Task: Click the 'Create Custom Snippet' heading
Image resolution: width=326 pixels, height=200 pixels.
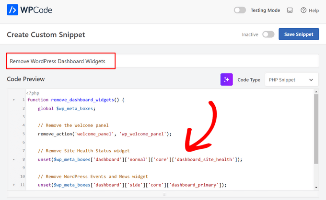Action: point(46,34)
